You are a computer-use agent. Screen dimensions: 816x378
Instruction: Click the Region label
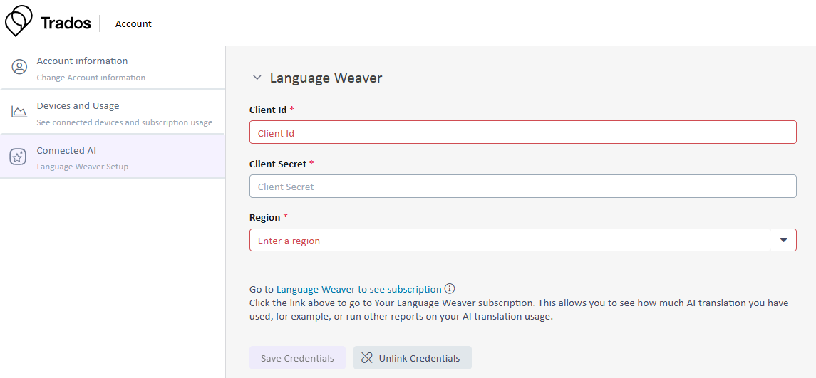pos(265,217)
